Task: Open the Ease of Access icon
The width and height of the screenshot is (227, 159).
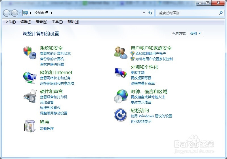Action: pos(120,115)
